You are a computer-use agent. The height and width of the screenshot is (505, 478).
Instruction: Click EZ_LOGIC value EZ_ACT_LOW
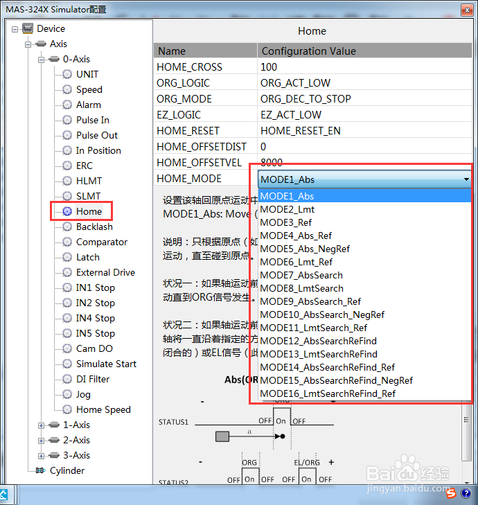[x=364, y=115]
